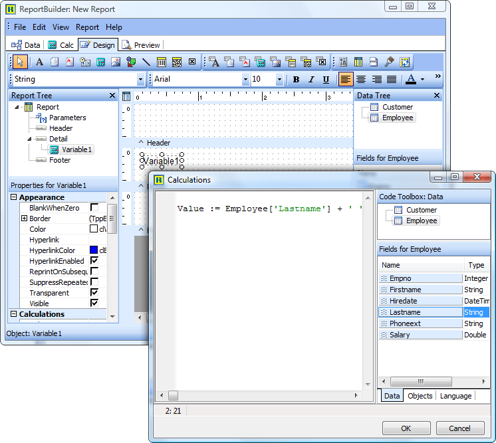Screen dimensions: 496x443
Task: Toggle Visible checkbox
Action: [94, 303]
